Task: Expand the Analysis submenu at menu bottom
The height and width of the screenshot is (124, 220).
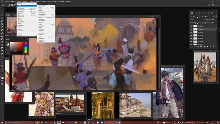Action: click(x=27, y=35)
